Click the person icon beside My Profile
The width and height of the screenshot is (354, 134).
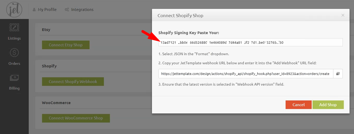[x=34, y=10]
